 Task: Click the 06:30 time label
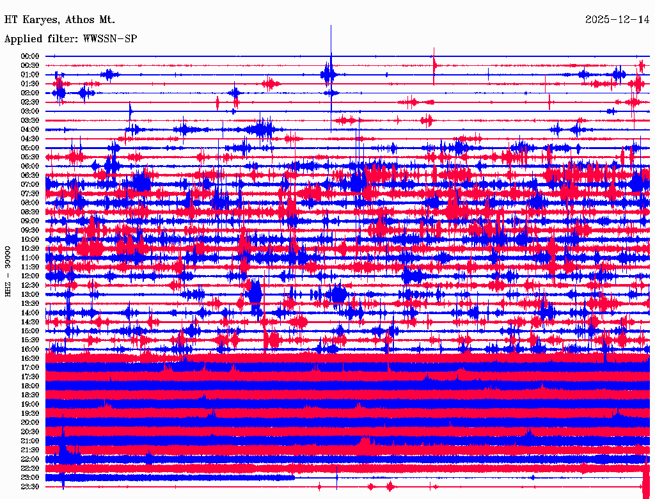[x=30, y=175]
